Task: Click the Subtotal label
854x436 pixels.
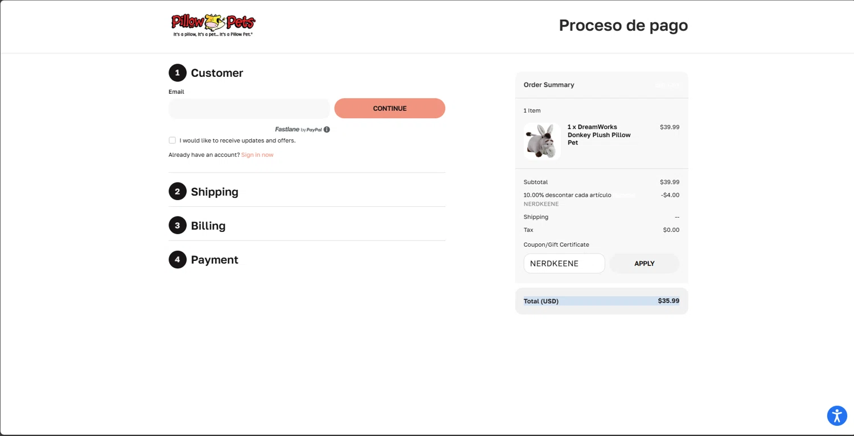Action: (x=536, y=182)
